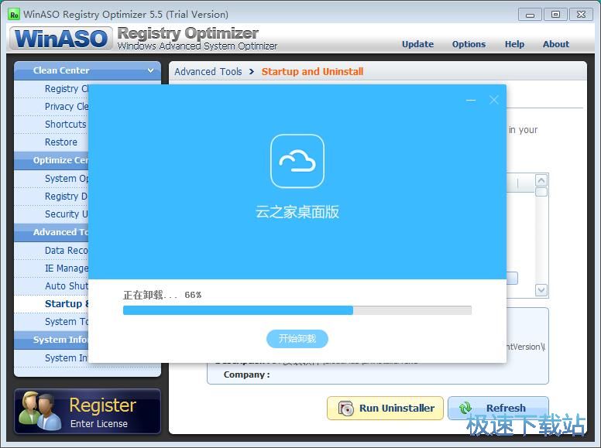Viewport: 601px width, 448px height.
Task: Minimize the uninstall dialog
Action: coord(471,101)
